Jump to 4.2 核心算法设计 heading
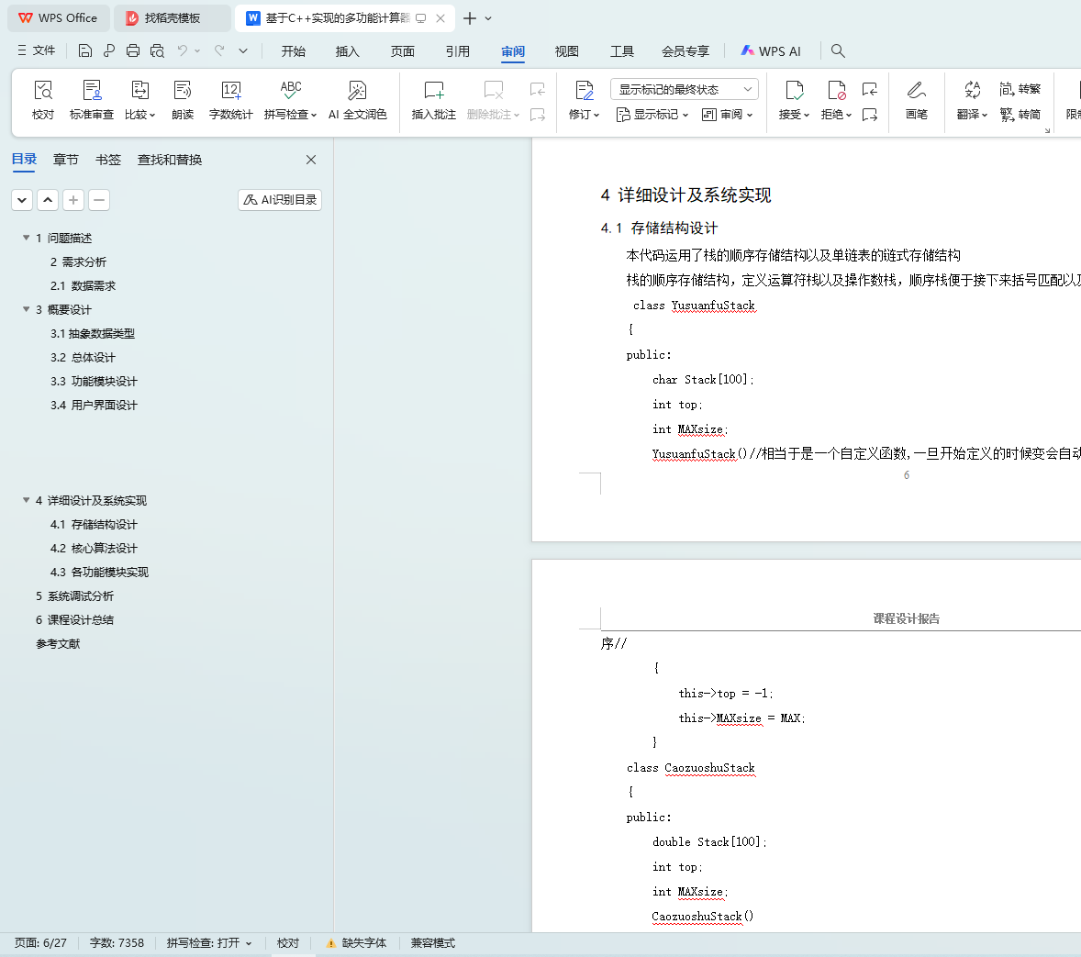Screen dimensions: 1081x957 (x=94, y=549)
